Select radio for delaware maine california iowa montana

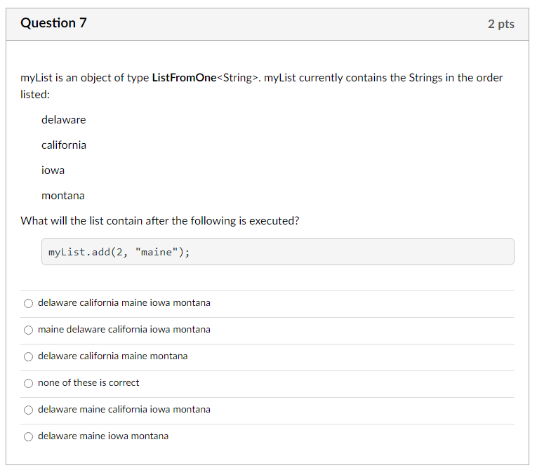click(x=28, y=410)
